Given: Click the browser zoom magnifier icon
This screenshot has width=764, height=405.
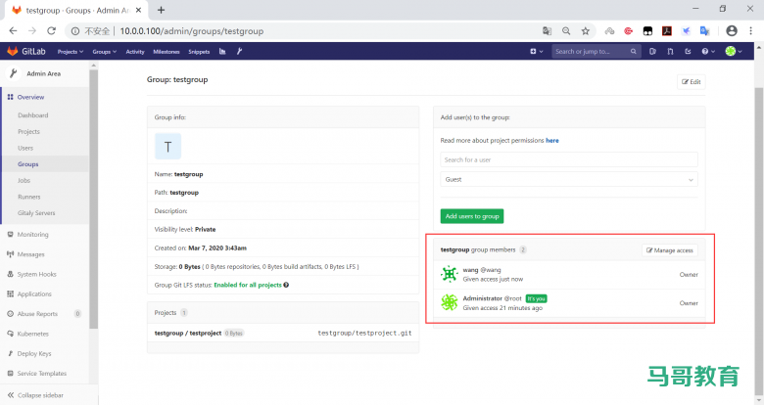Looking at the screenshot, I should click(566, 30).
